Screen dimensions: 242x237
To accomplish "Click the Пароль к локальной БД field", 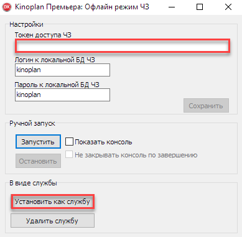I will click(x=62, y=95).
